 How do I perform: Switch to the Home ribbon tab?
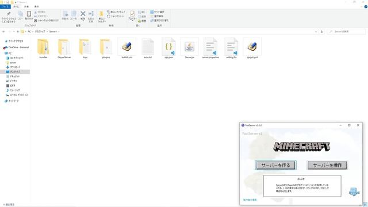pos(16,6)
